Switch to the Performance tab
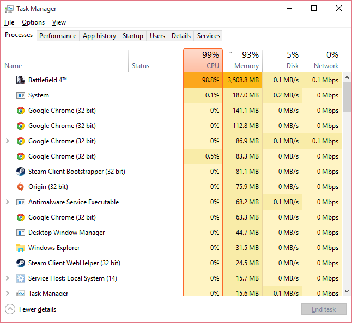352x323 pixels. [58, 36]
